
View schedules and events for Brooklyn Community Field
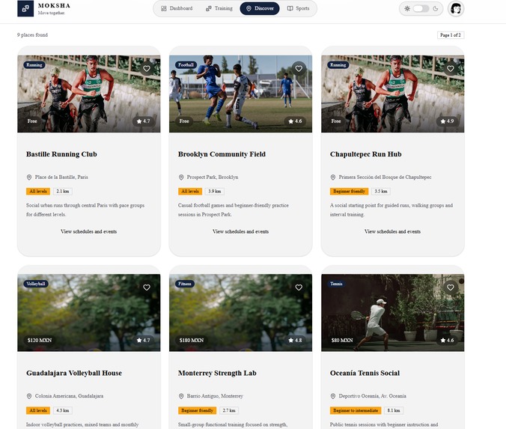click(241, 231)
